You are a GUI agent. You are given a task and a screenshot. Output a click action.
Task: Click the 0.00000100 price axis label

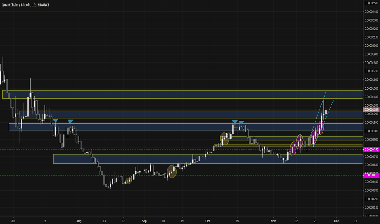(x=371, y=208)
